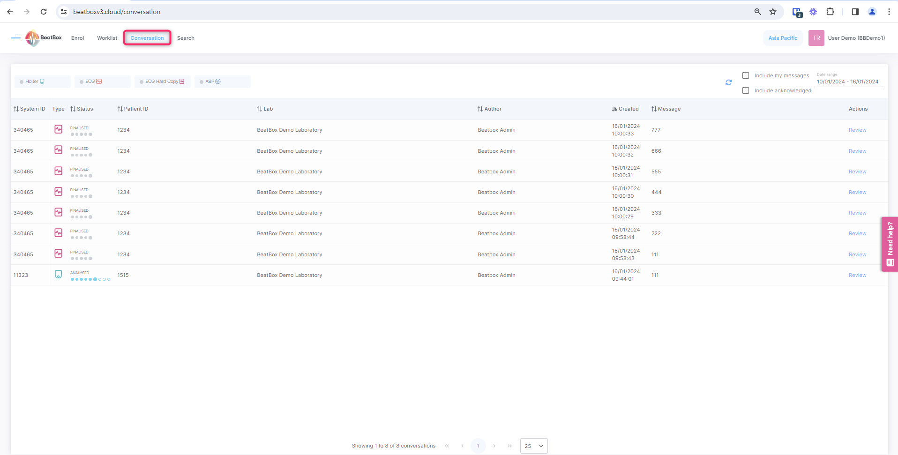Enable Include my messages checkbox
The width and height of the screenshot is (898, 455).
[746, 75]
